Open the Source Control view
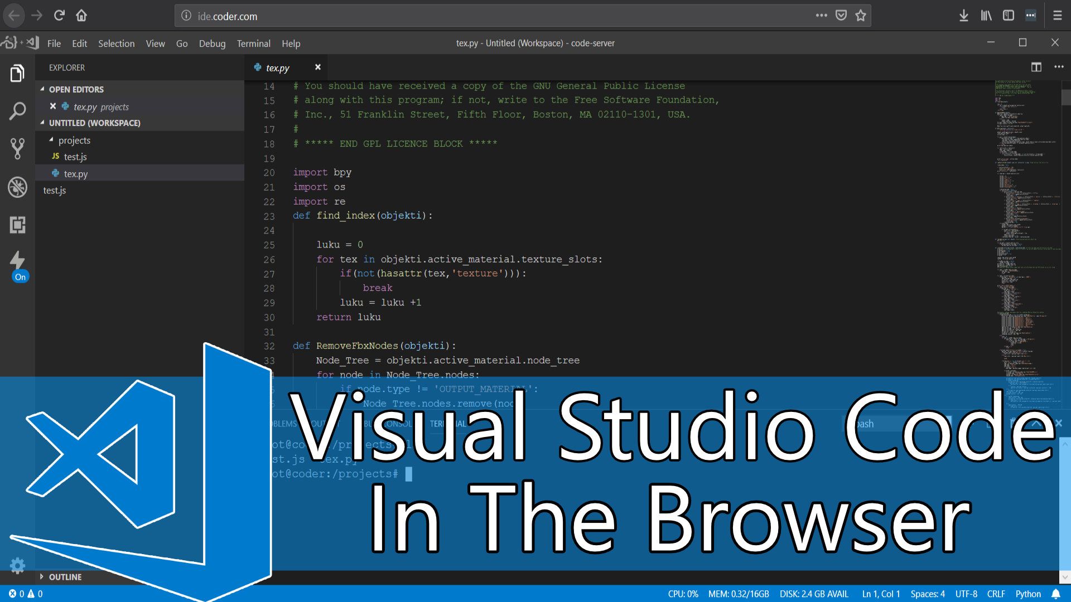1071x602 pixels. click(17, 149)
